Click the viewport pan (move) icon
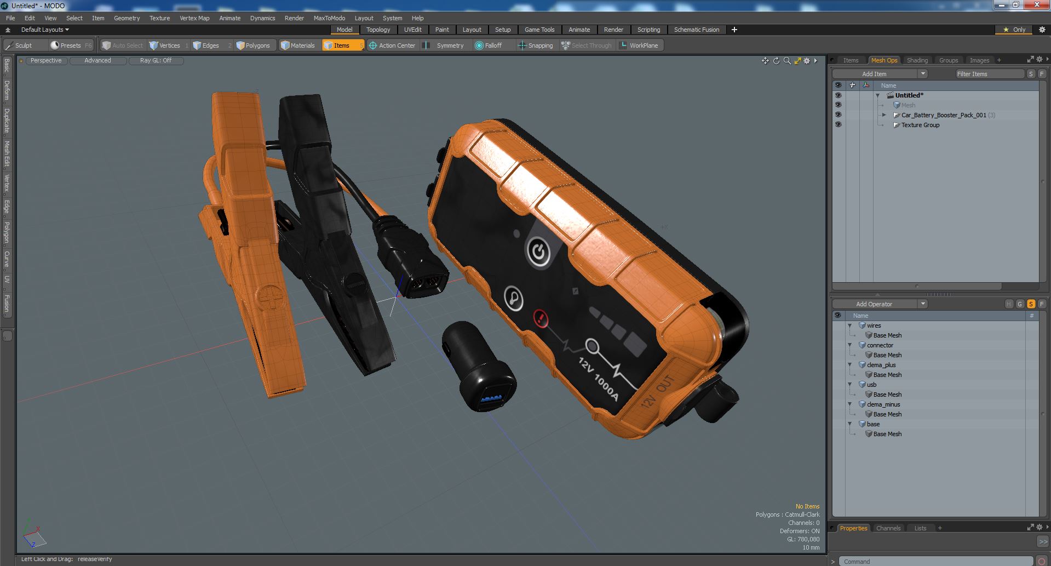 (x=765, y=61)
